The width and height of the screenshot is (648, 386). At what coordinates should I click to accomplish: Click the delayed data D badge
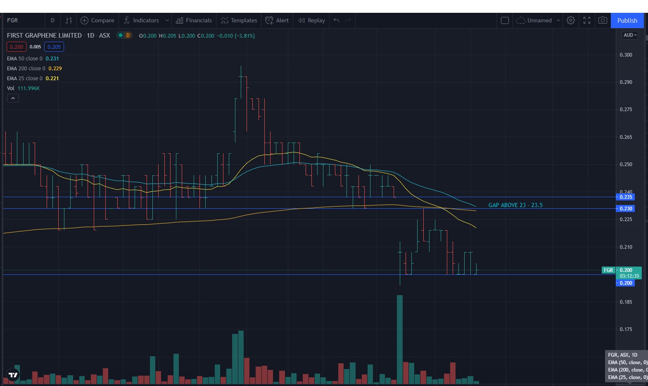click(128, 36)
